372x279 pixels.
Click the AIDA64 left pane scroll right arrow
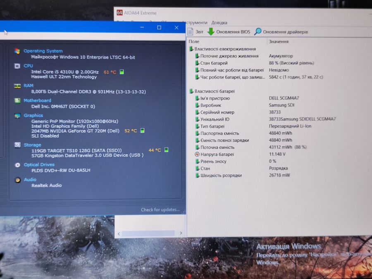pyautogui.click(x=181, y=233)
